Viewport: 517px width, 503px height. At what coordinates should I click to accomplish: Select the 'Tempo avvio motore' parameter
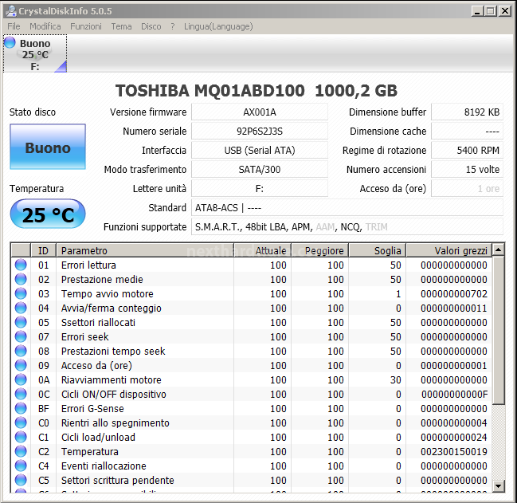[x=108, y=294]
